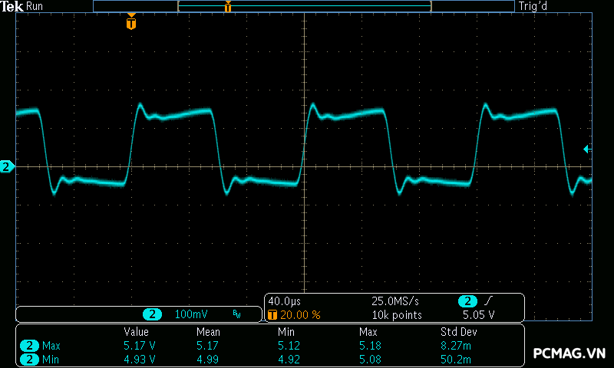Open the 40.0µs horizontal scale readout
Viewport: 614px width, 368px height.
(286, 301)
